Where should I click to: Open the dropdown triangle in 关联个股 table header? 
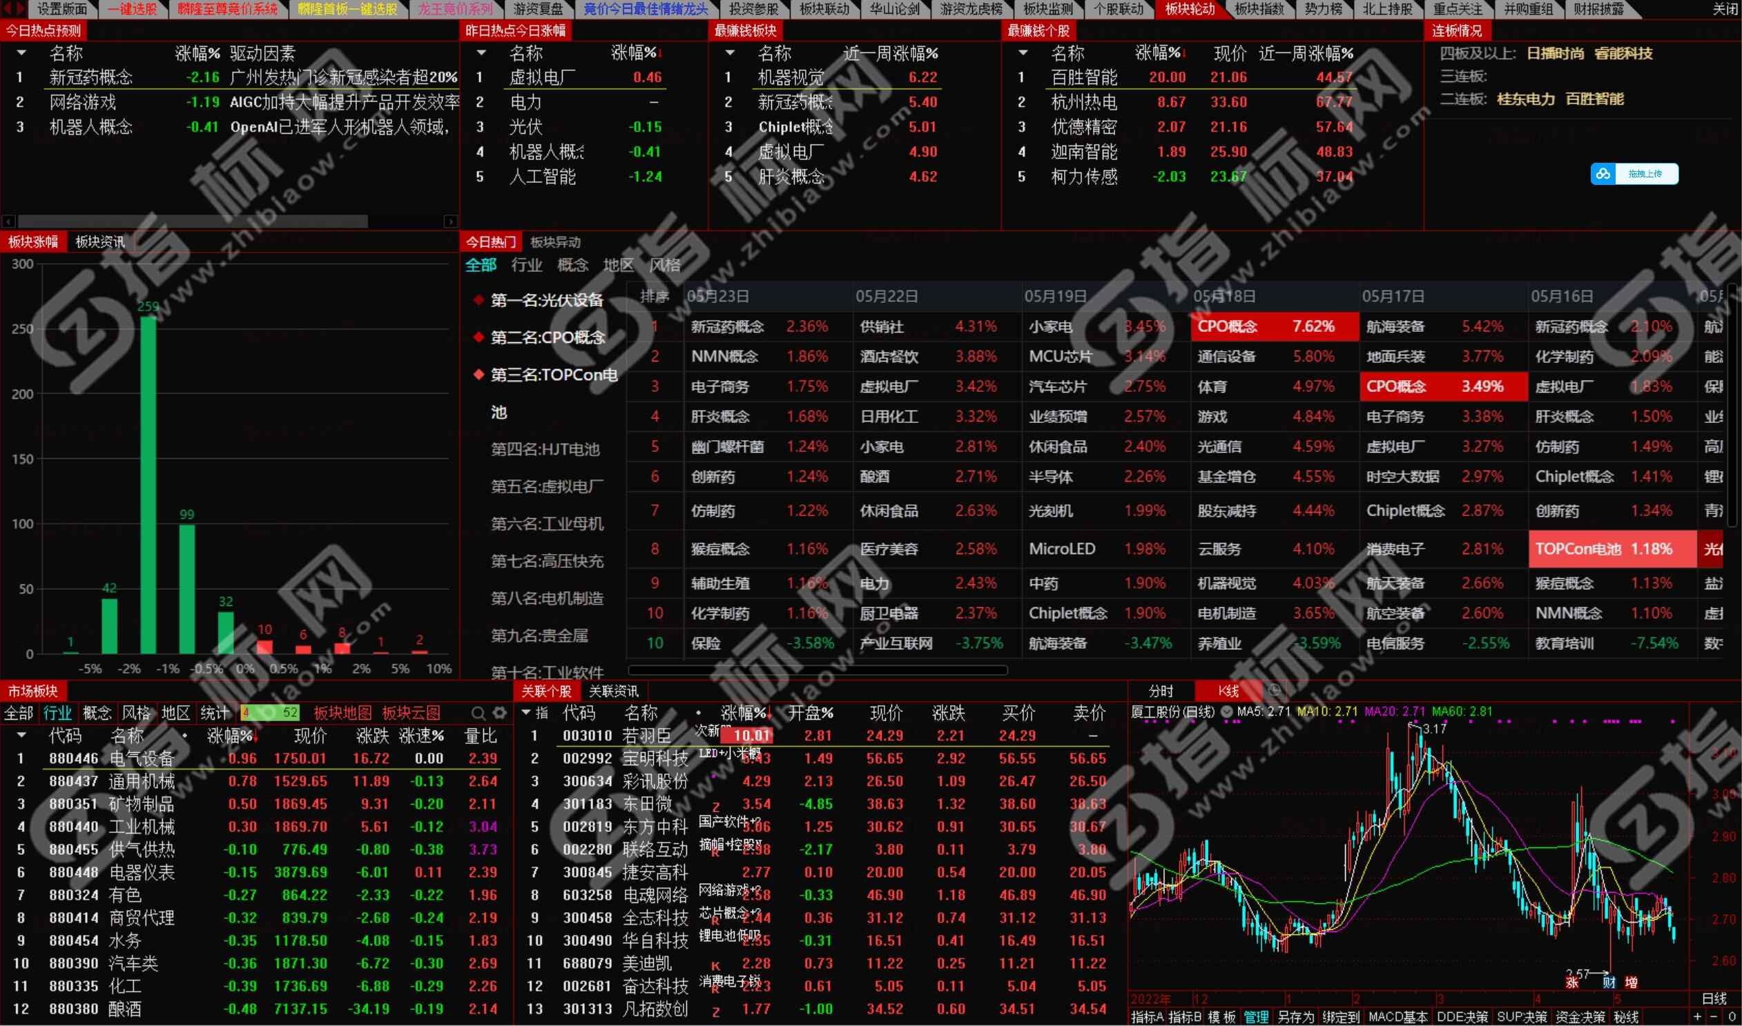pyautogui.click(x=527, y=712)
